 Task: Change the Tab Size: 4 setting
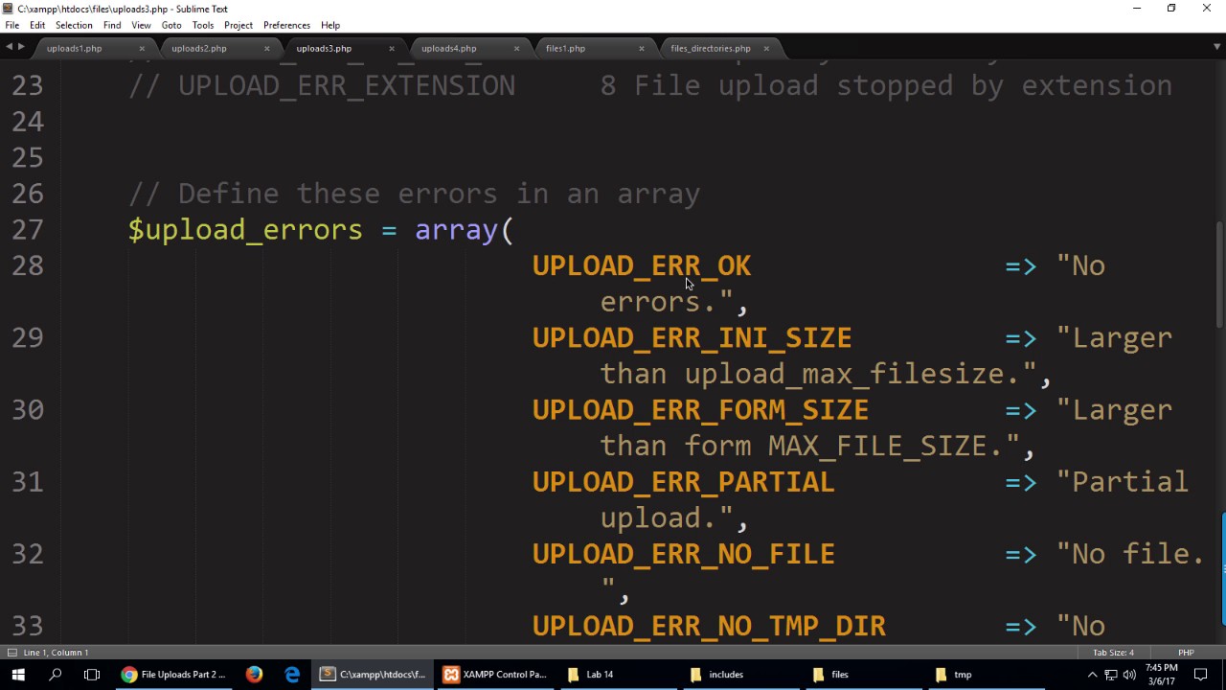[1113, 653]
